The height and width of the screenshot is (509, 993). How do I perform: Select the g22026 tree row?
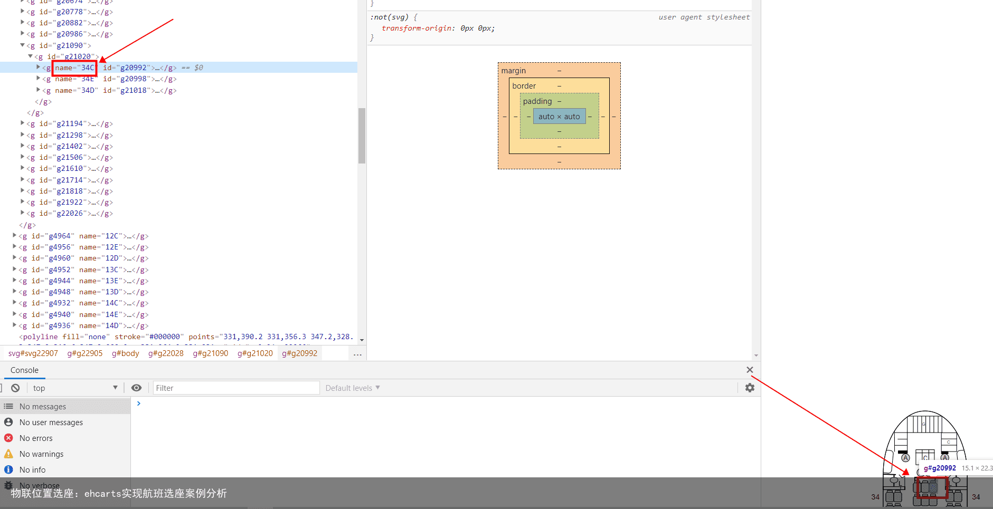click(69, 213)
